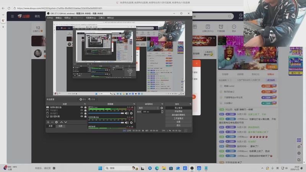
Task: Click 启动虚拟摄像机 virtual camera button
Action: pos(178,115)
